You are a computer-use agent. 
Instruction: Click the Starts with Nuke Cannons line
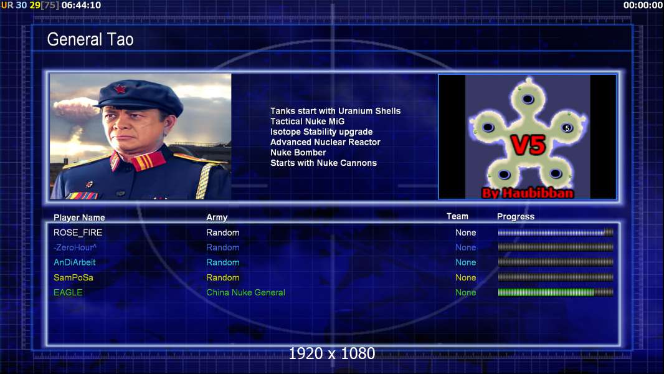[323, 163]
